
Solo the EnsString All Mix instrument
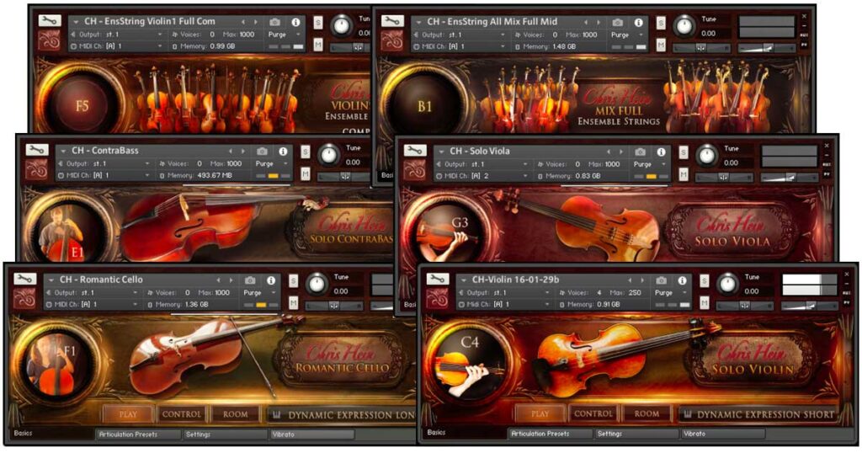click(x=661, y=23)
